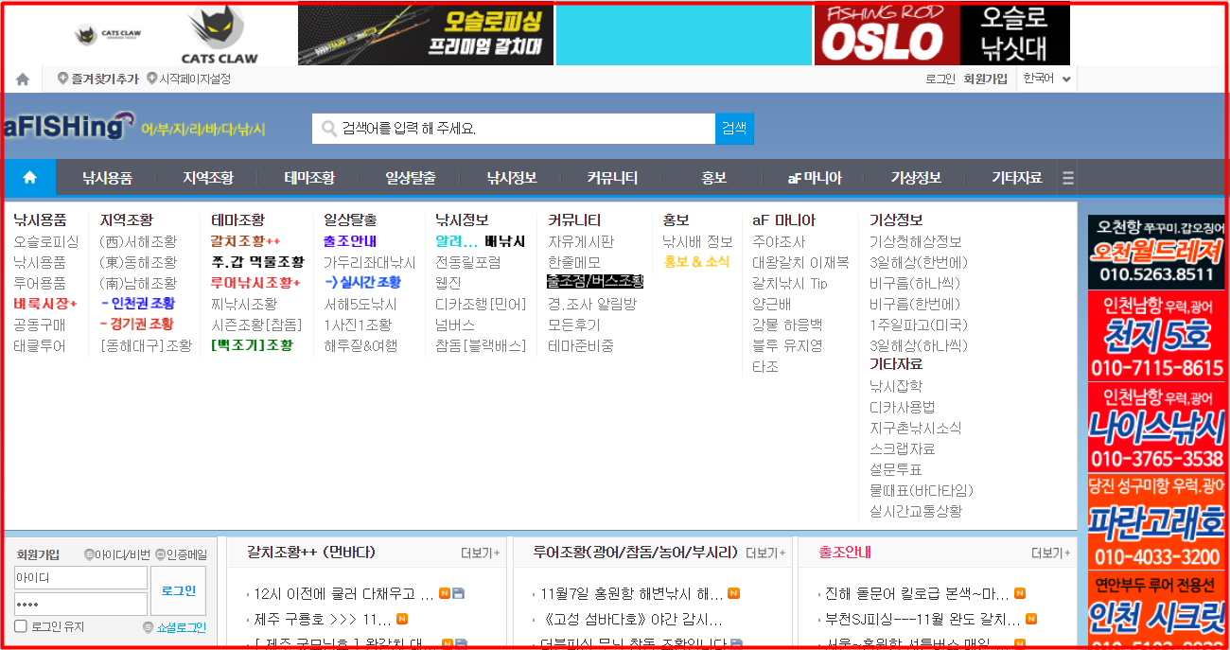Click 낚시배 정보 link
The height and width of the screenshot is (650, 1230).
coord(698,241)
